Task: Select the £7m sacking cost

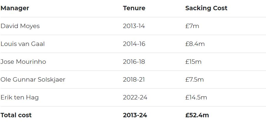Action: click(192, 26)
